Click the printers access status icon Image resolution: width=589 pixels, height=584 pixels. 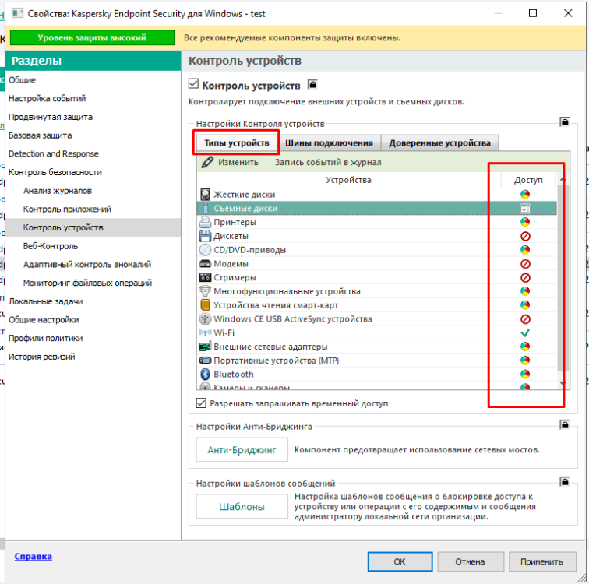525,222
